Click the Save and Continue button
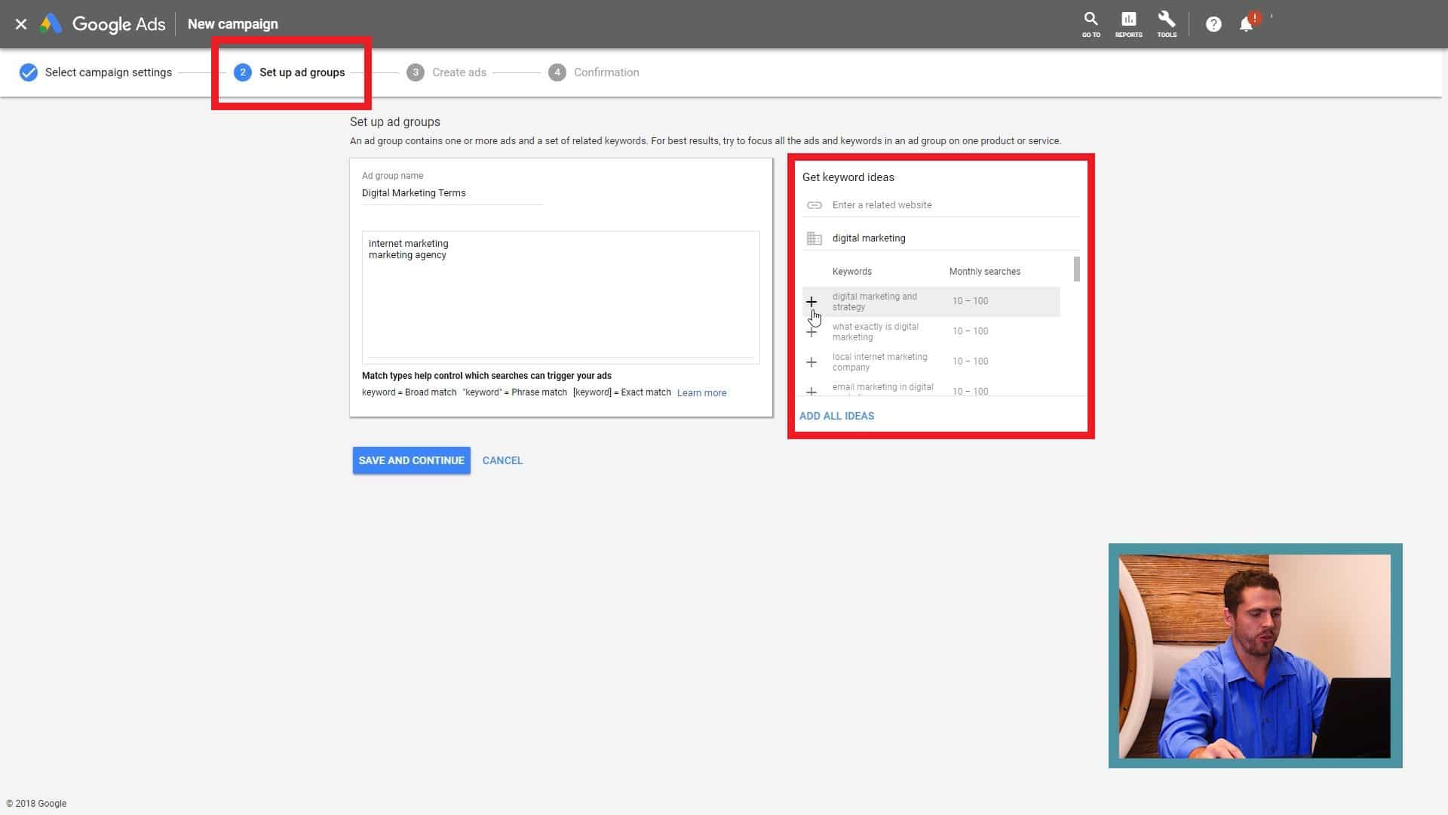Viewport: 1448px width, 815px height. tap(411, 460)
